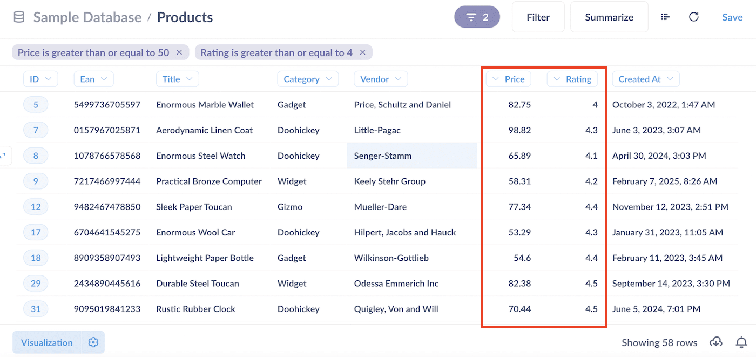756x357 pixels.
Task: Download full results via the cloud download icon
Action: point(715,342)
